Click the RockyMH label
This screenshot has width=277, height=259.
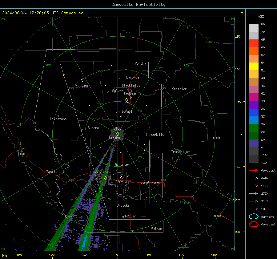click(81, 86)
